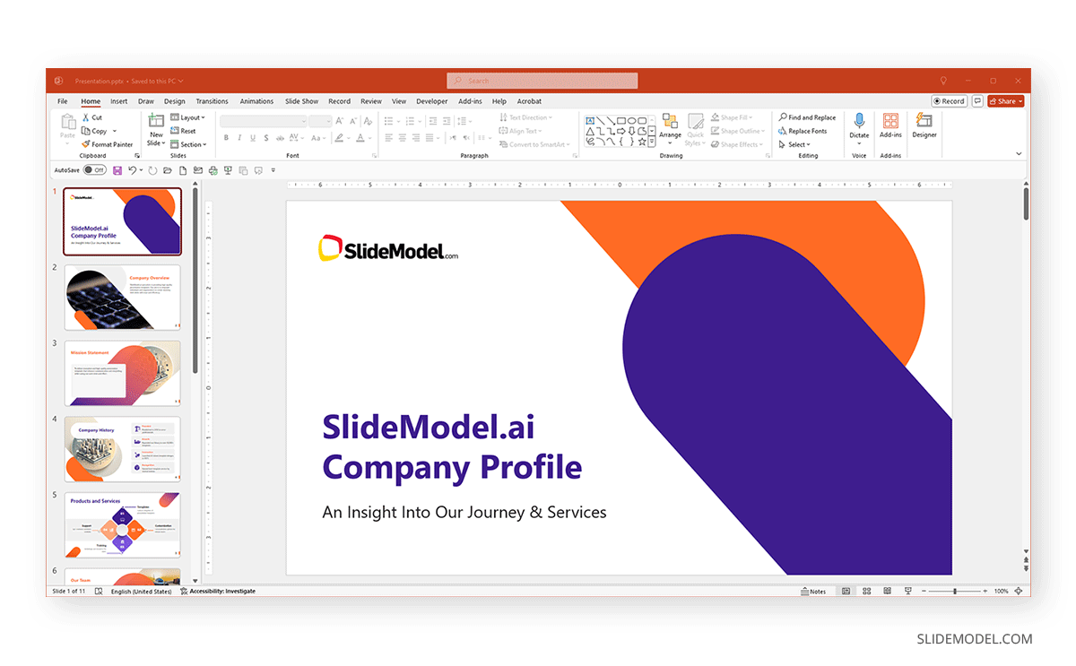Open the Layout dropdown
The width and height of the screenshot is (1076, 666).
click(187, 117)
